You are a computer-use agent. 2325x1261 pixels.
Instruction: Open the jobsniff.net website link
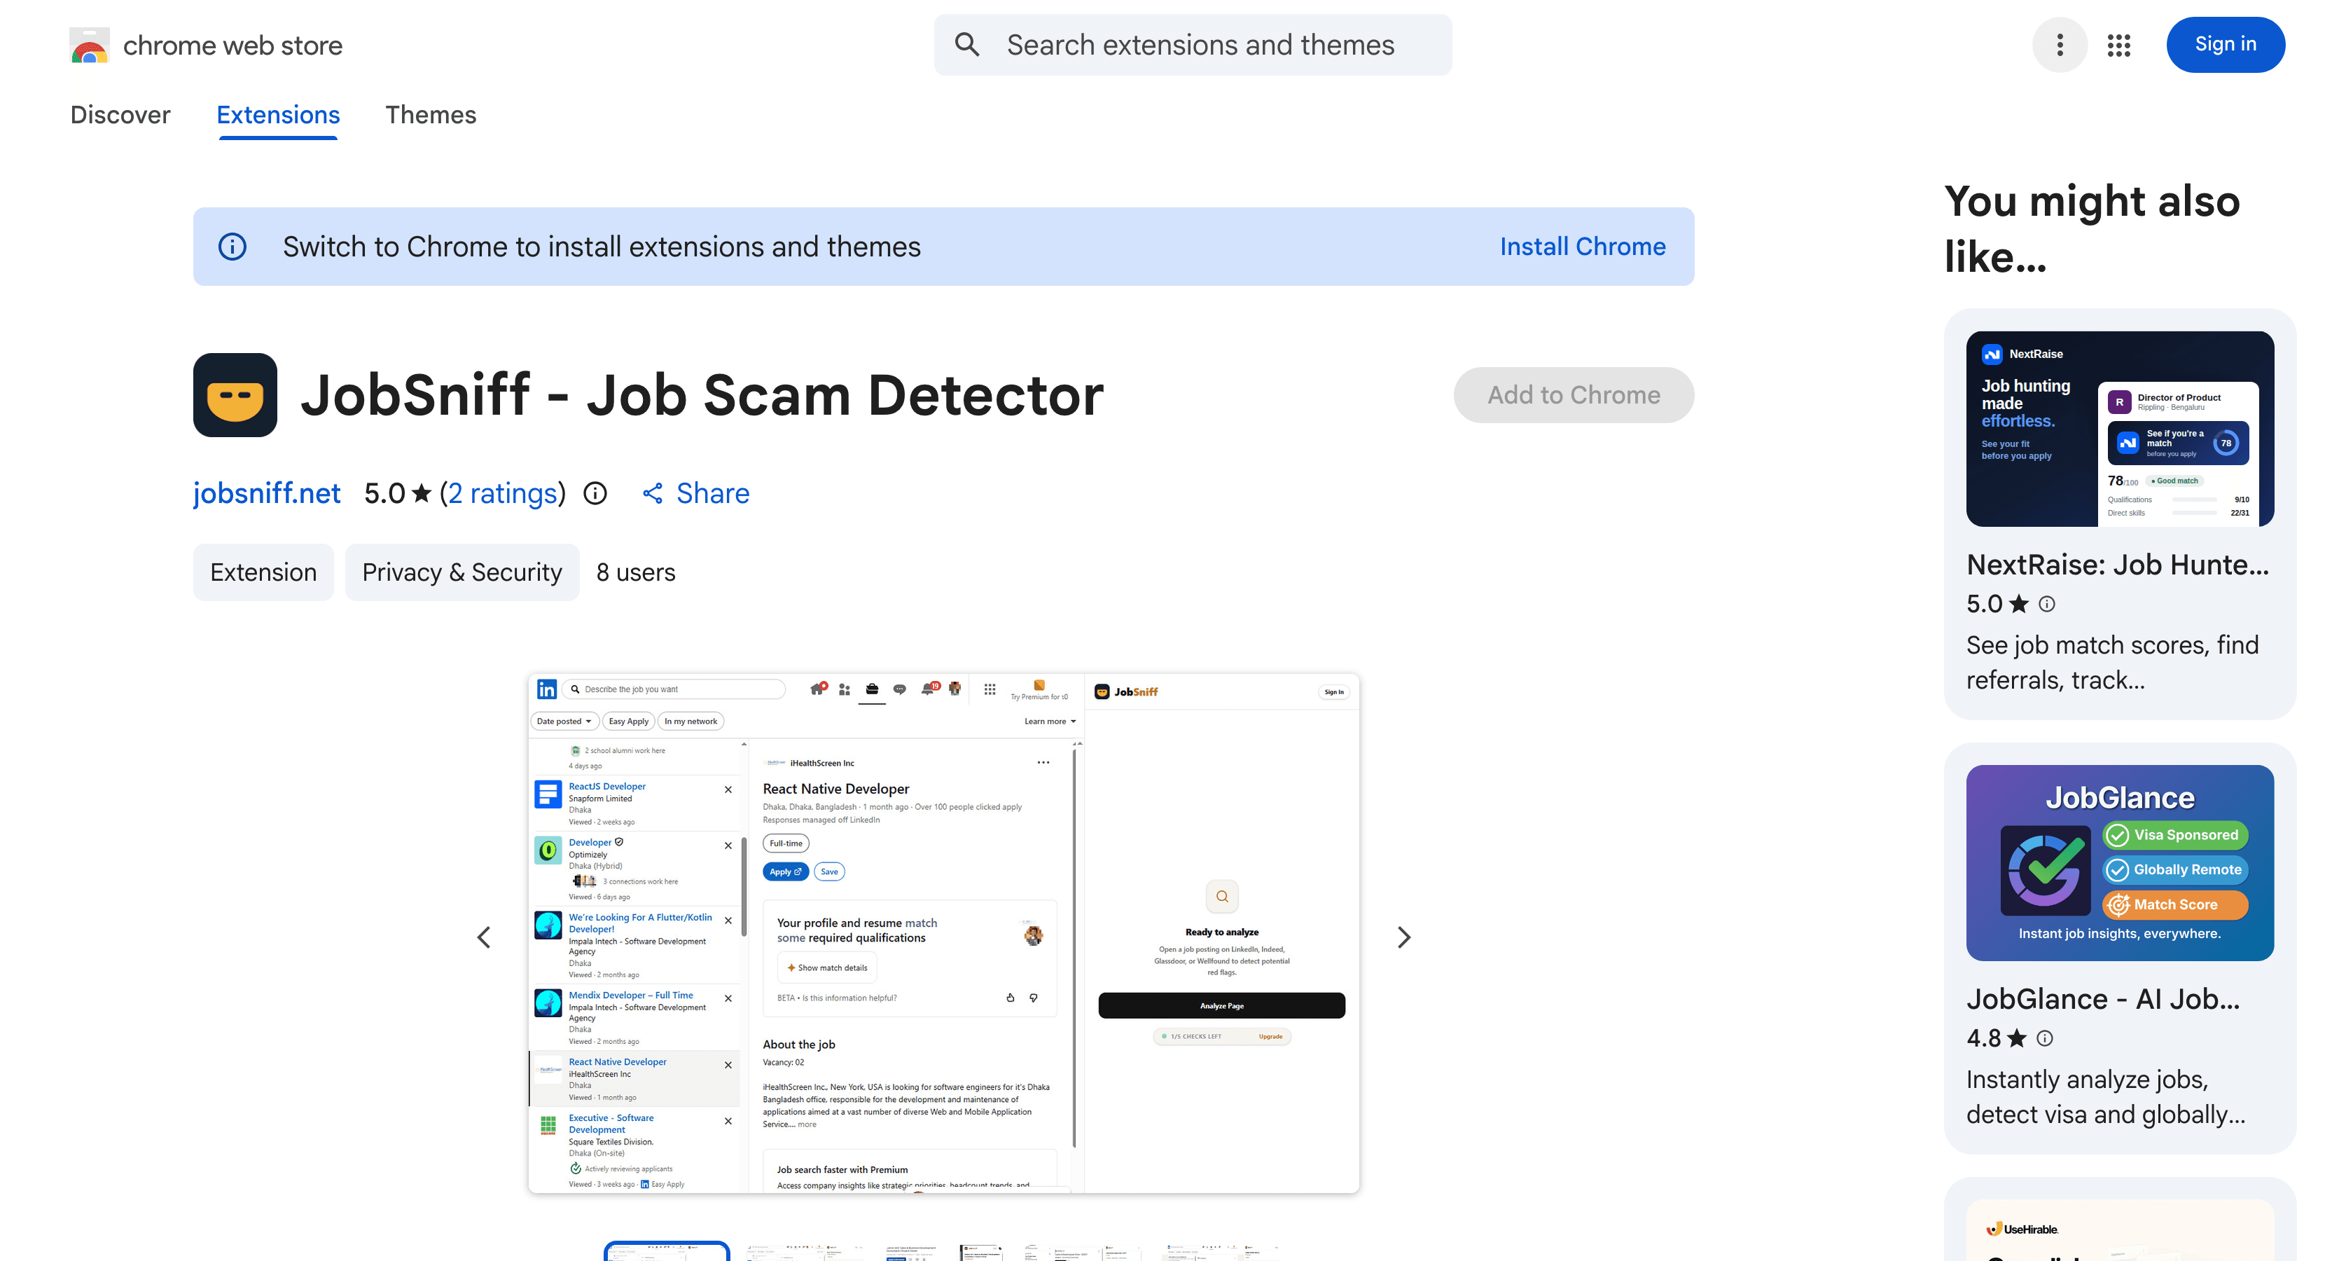266,493
